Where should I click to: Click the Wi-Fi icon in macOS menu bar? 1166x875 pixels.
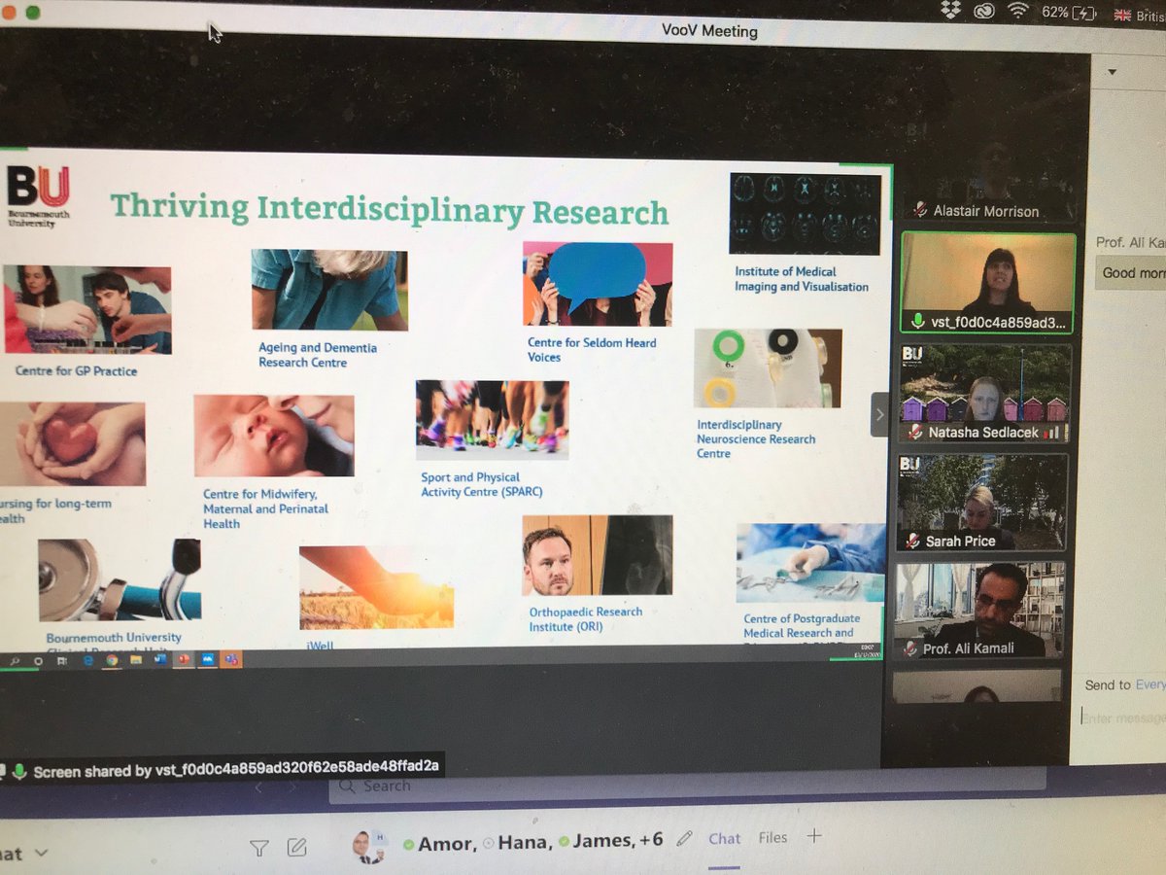pos(1019,12)
